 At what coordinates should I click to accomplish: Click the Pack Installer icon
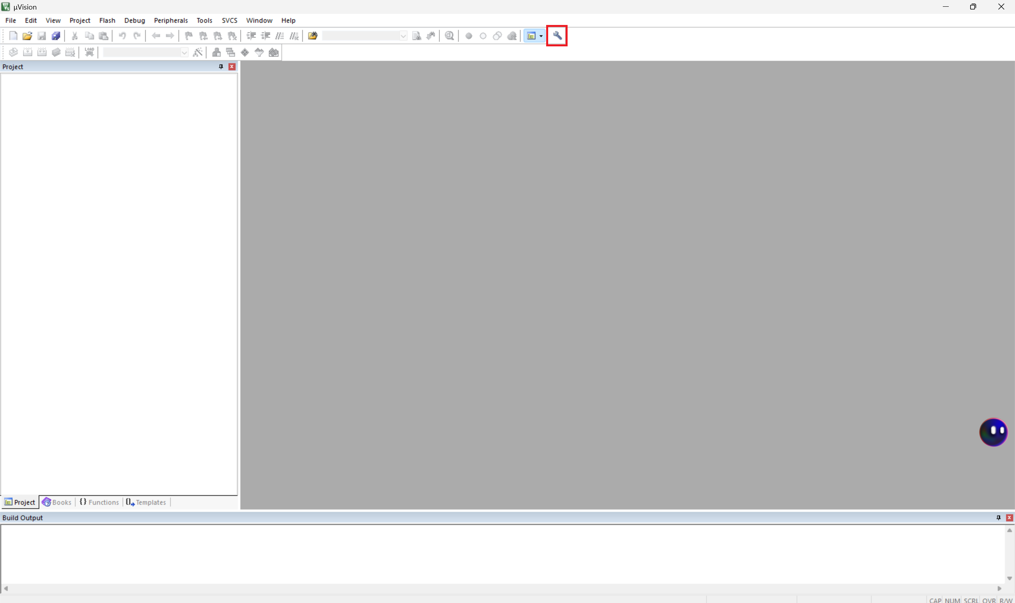click(274, 52)
